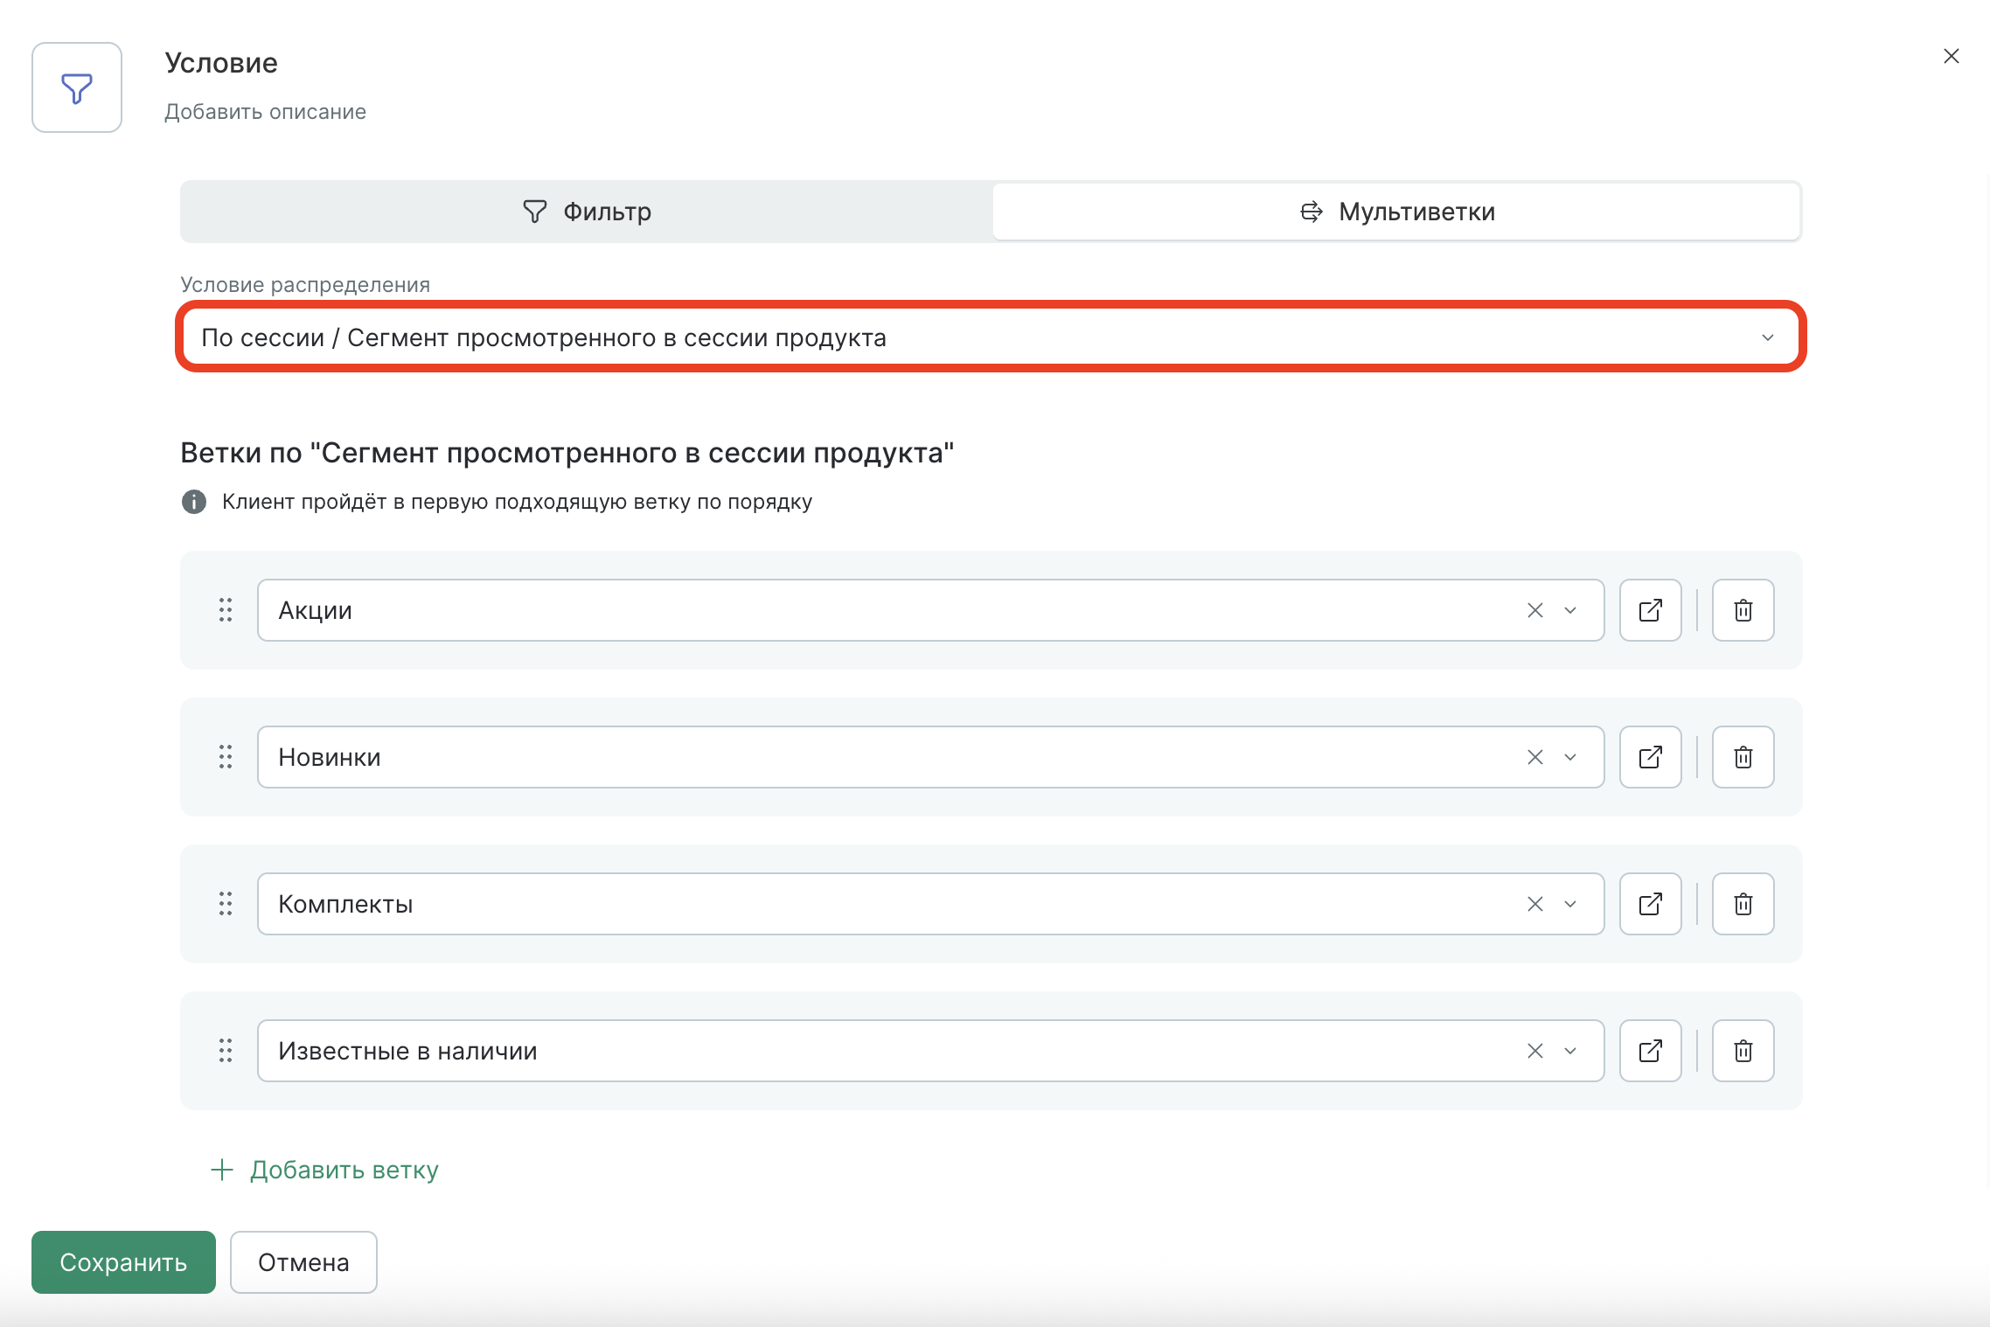Screen dimensions: 1990x1327
Task: Click the Отмена button
Action: 303,1262
